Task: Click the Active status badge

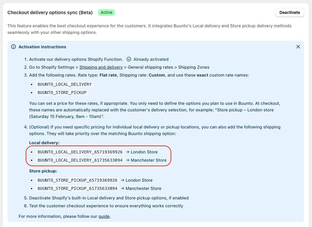Action: click(x=107, y=12)
